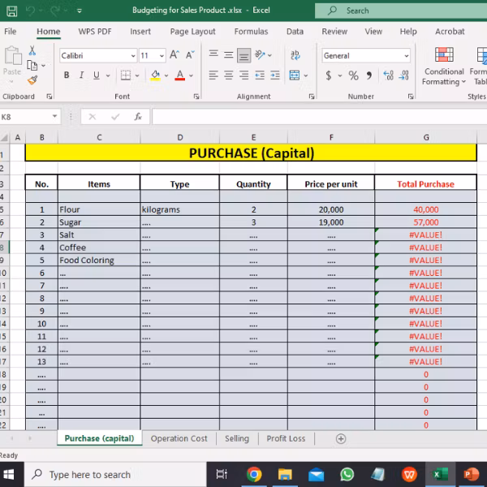
Task: Click the Cut scissors icon
Action: (32, 51)
